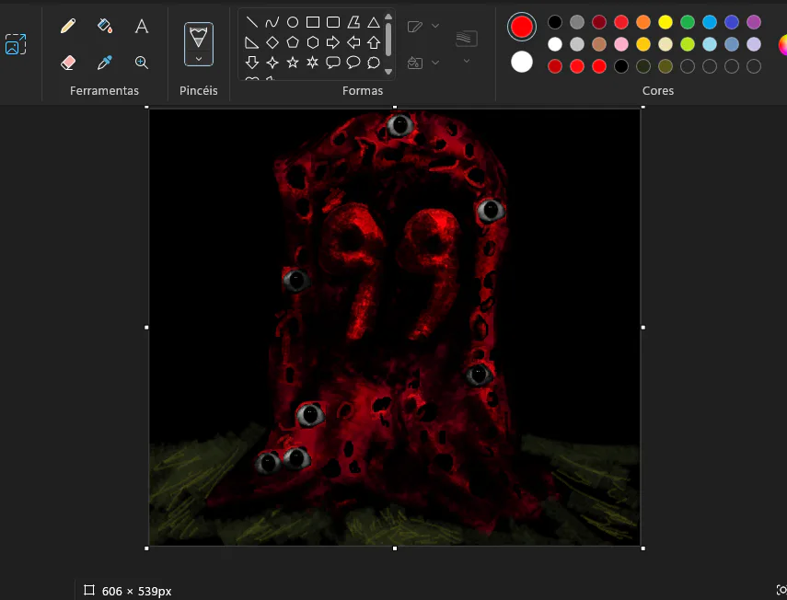Select the Magnifier zoom tool
This screenshot has width=787, height=600.
142,63
